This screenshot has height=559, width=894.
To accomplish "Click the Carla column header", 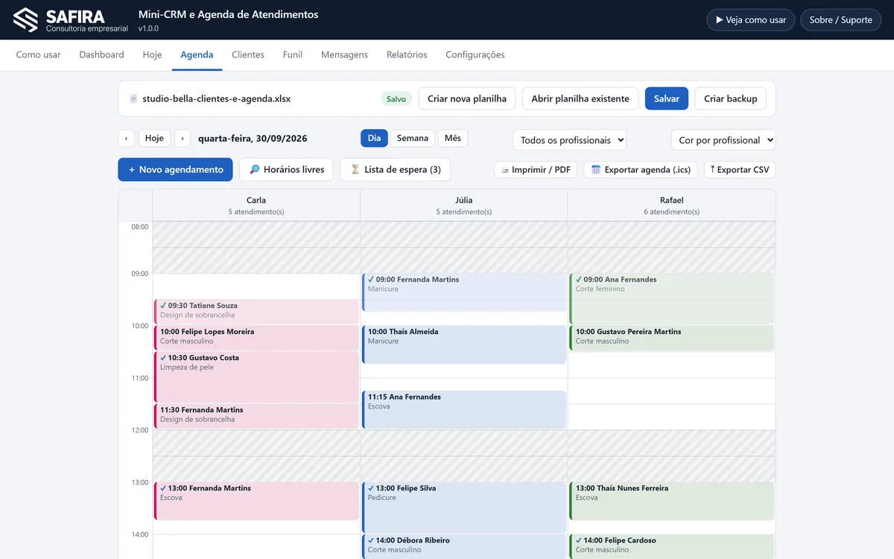I will point(256,206).
